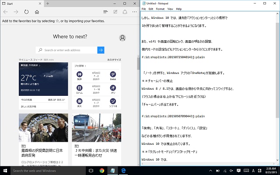Open the Action Center notification icon
The height and width of the screenshot is (175, 280).
point(238,171)
